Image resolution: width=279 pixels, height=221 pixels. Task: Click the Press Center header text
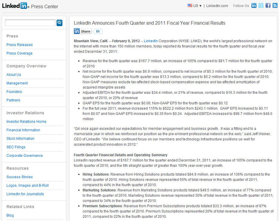pyautogui.click(x=45, y=6)
